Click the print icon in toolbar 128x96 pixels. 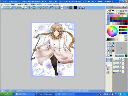click(11, 8)
